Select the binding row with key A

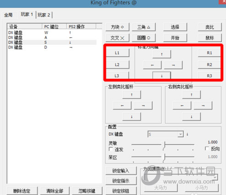point(52,37)
